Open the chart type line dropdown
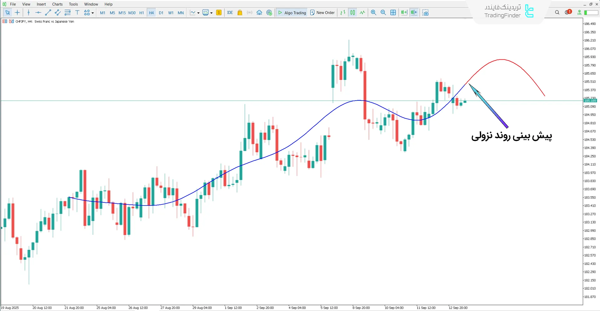 pyautogui.click(x=198, y=13)
